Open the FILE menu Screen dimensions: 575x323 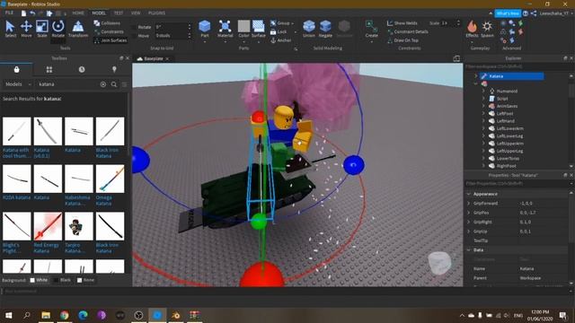point(9,13)
